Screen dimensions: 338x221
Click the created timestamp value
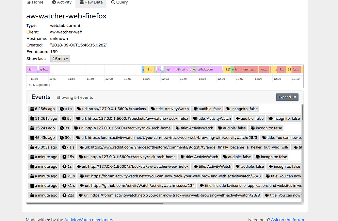[79, 45]
